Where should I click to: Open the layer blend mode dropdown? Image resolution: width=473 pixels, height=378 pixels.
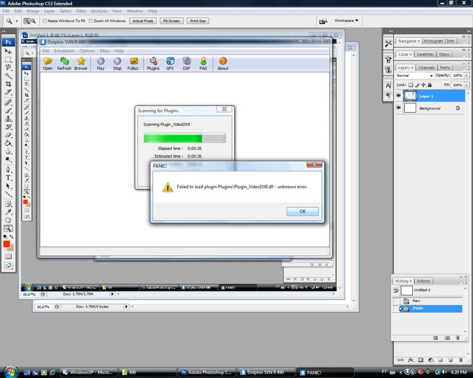(414, 76)
